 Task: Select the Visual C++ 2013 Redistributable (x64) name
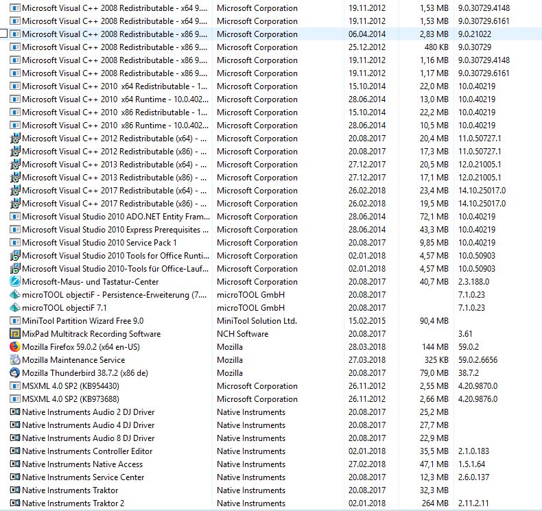115,165
